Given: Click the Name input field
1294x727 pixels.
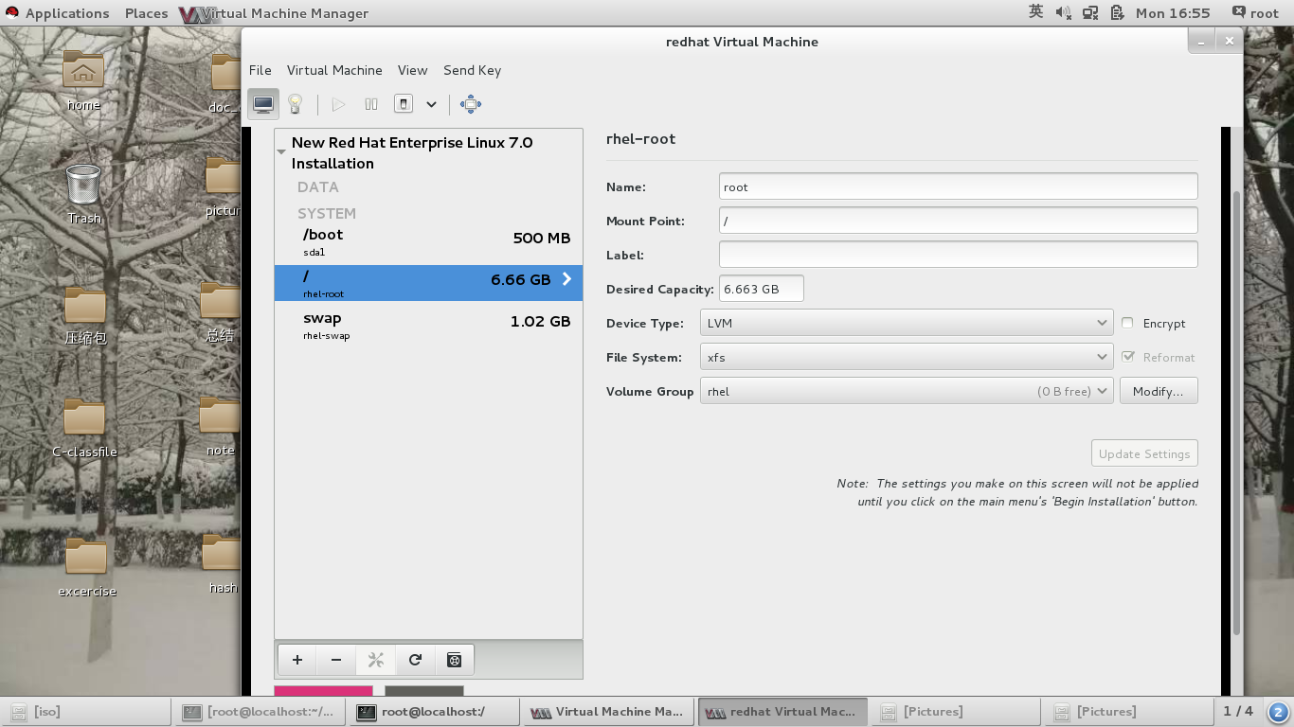Looking at the screenshot, I should [x=959, y=186].
